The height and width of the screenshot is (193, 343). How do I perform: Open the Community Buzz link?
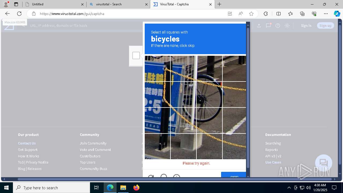(x=93, y=169)
